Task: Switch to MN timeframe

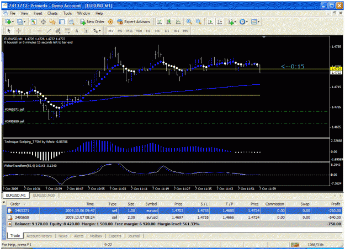Action: click(185, 31)
